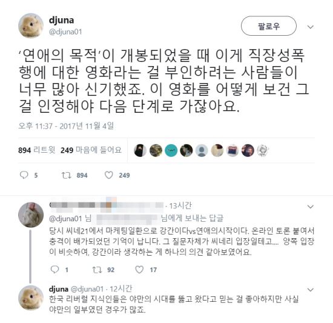333x323 pixels.
Task: Open djuna's rabbit profile picture at top
Action: coord(31,25)
